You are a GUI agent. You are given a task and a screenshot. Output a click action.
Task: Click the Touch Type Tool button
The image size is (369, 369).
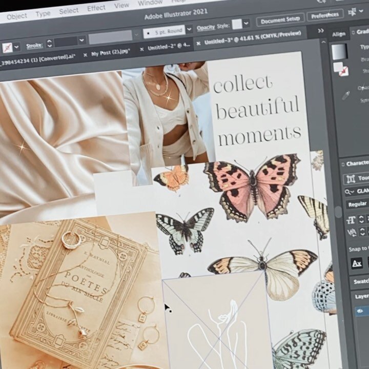356,179
